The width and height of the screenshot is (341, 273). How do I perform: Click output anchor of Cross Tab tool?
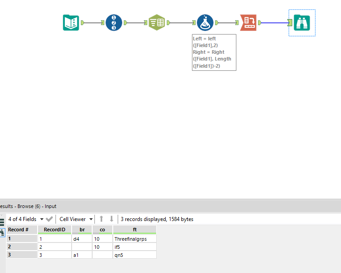coord(260,23)
